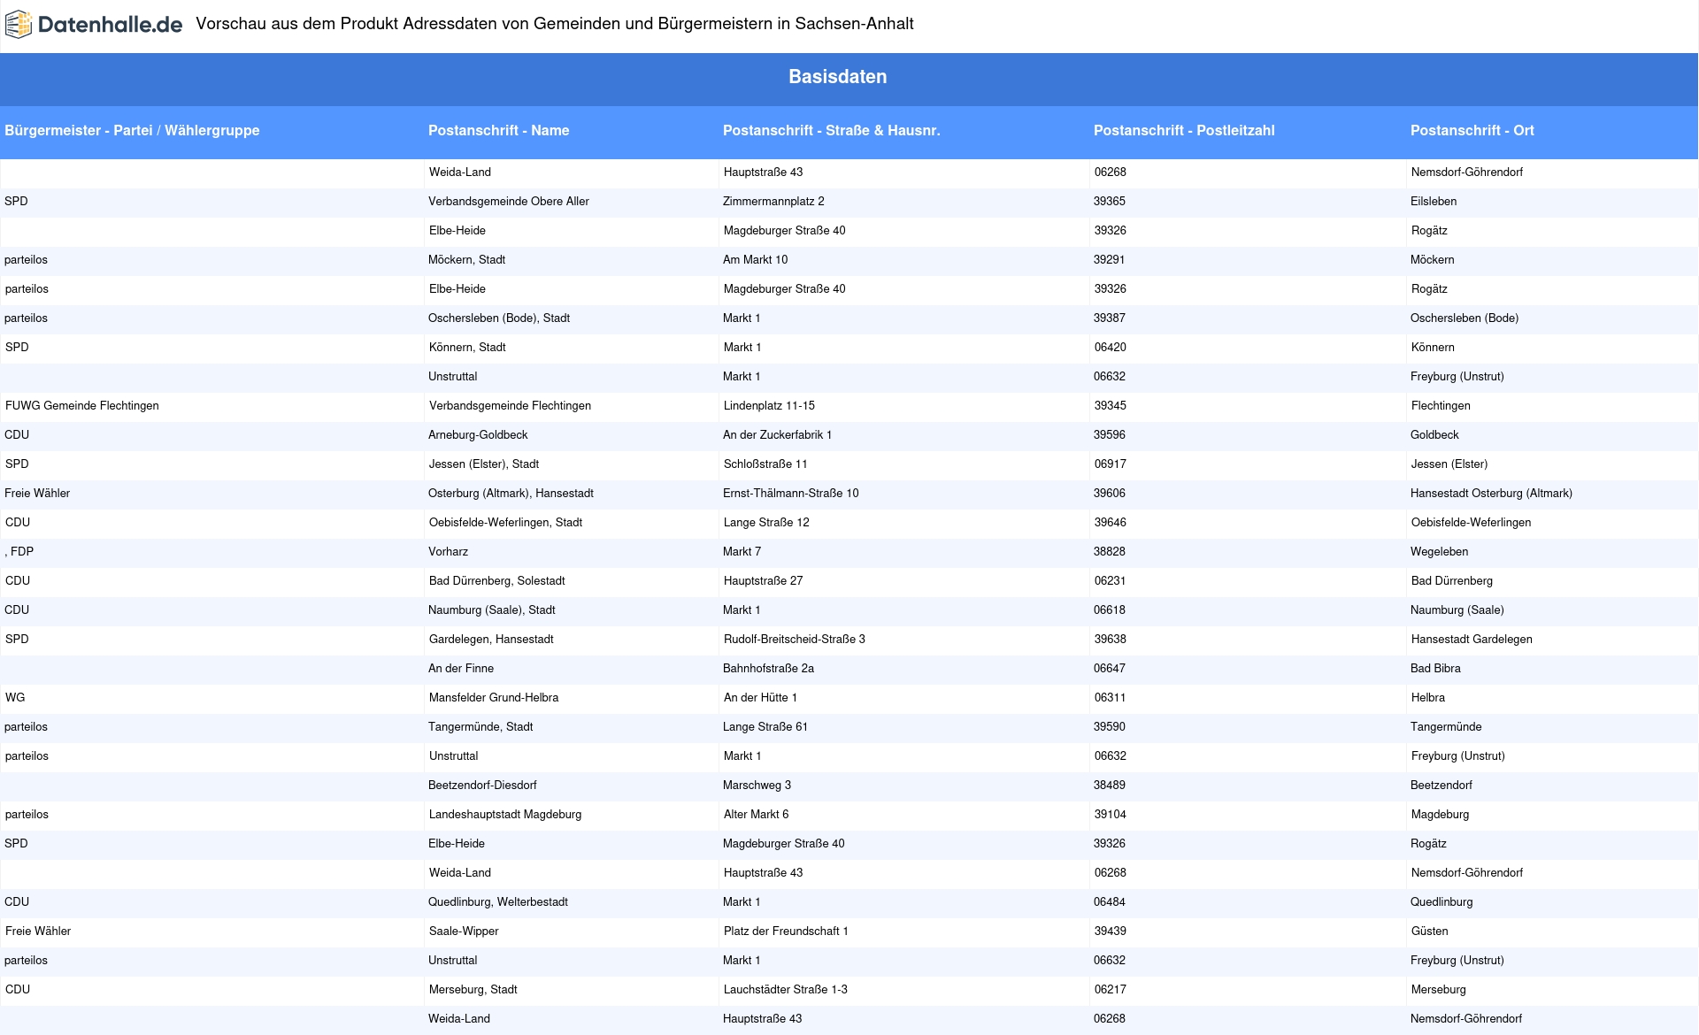Click postal code 06917
The width and height of the screenshot is (1699, 1035).
1111,464
